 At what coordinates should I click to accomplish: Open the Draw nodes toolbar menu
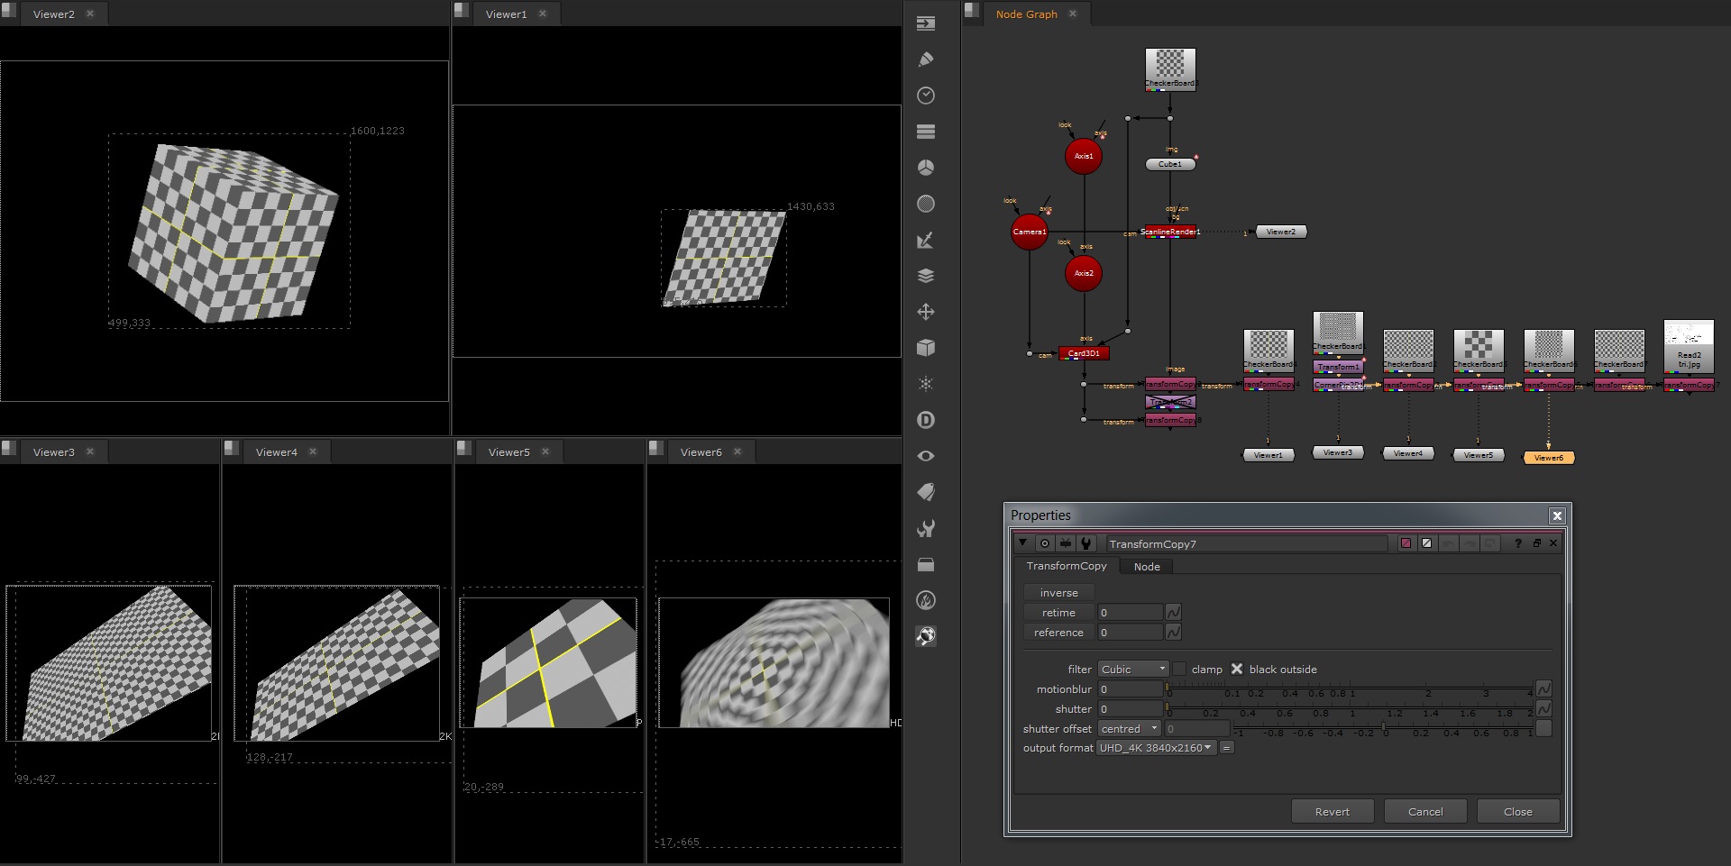coord(926,59)
